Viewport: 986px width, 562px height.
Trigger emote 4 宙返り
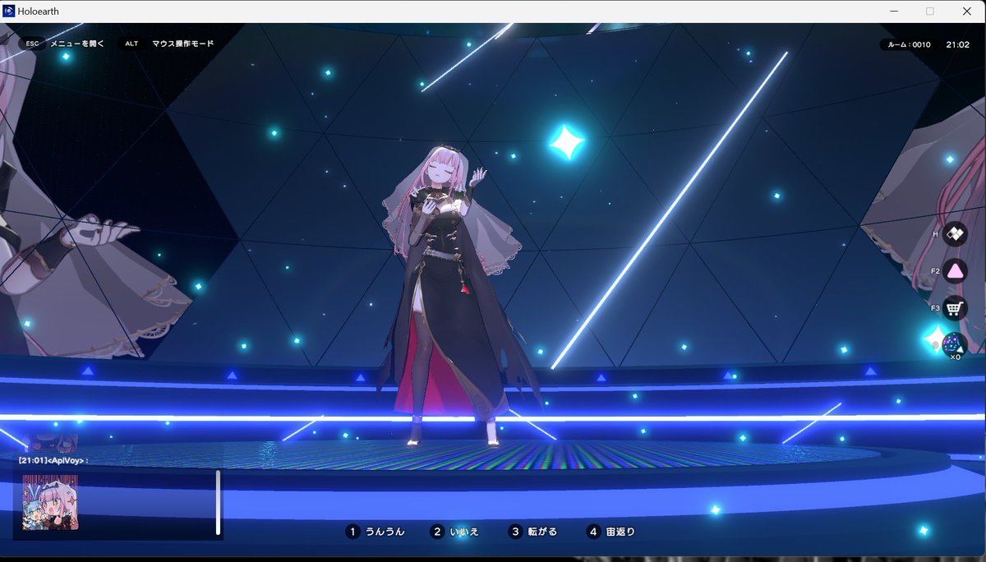pyautogui.click(x=611, y=532)
